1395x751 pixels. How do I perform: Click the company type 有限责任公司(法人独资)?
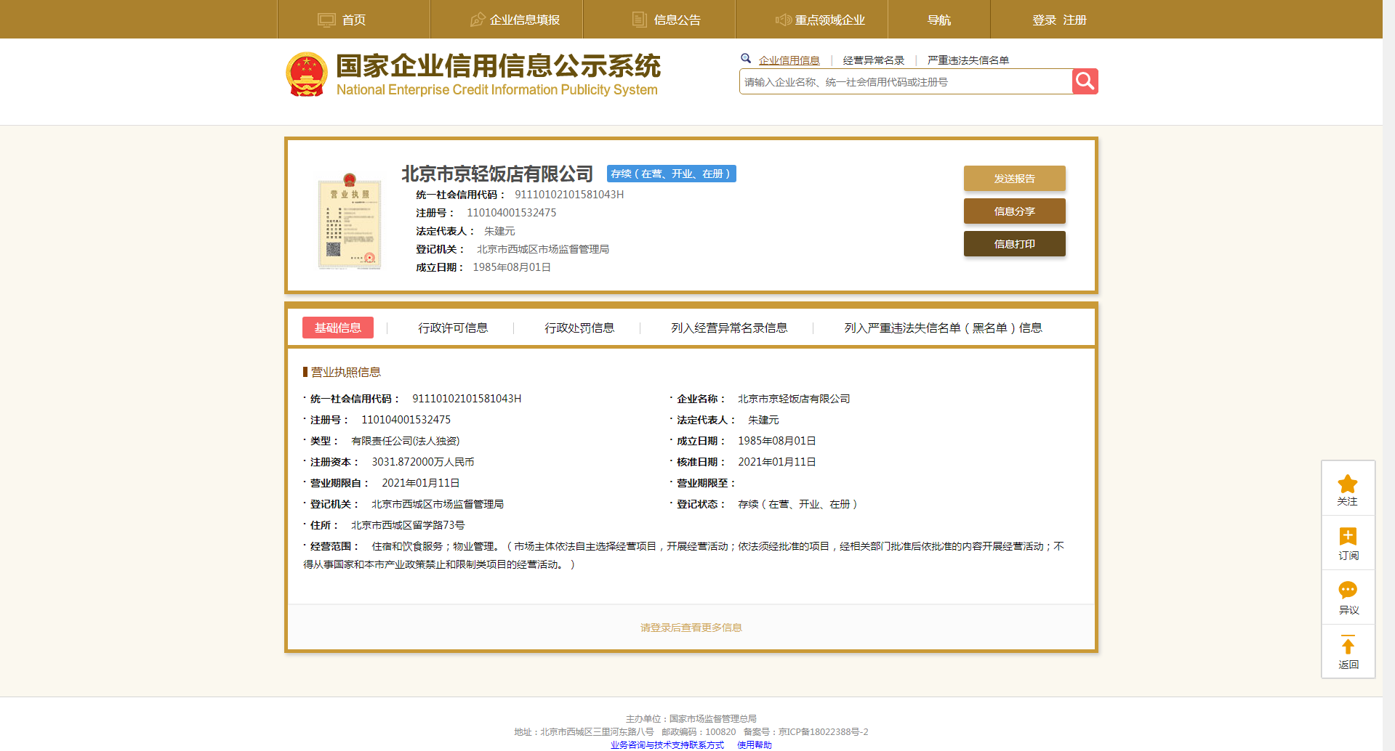click(x=405, y=441)
